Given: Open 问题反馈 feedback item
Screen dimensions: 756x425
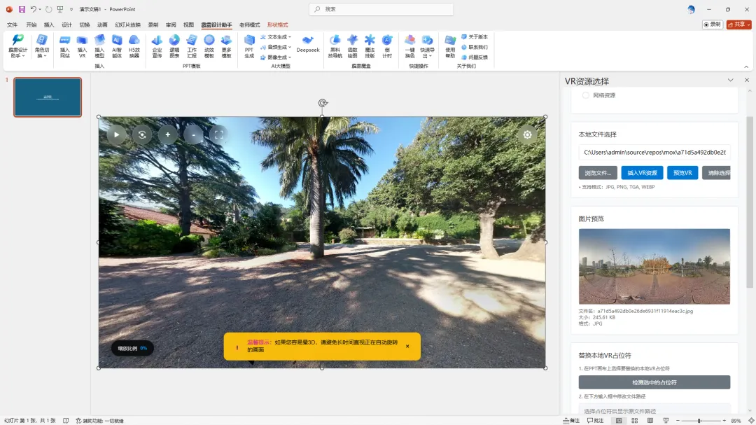Looking at the screenshot, I should click(475, 57).
